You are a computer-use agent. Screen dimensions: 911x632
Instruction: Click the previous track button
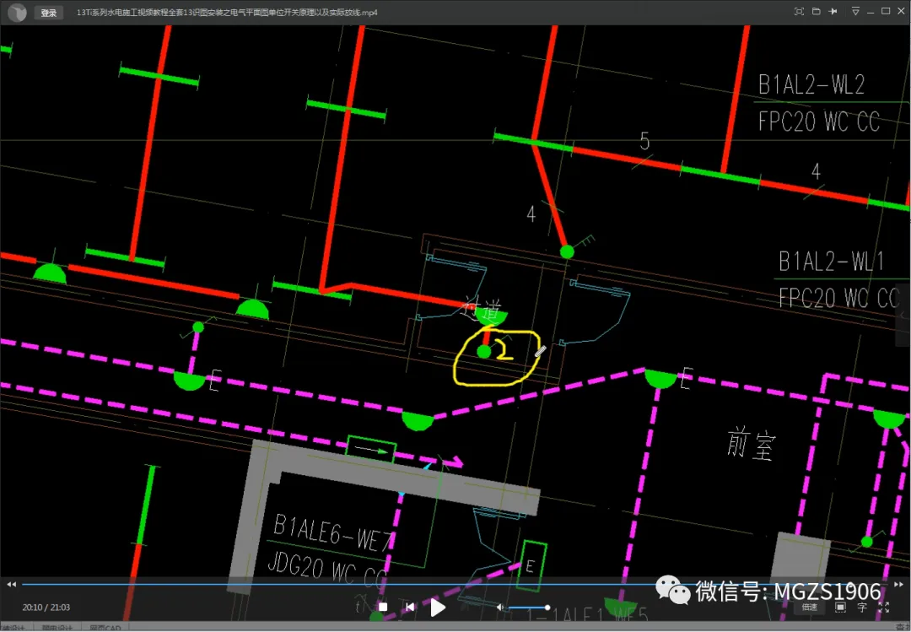pyautogui.click(x=410, y=607)
